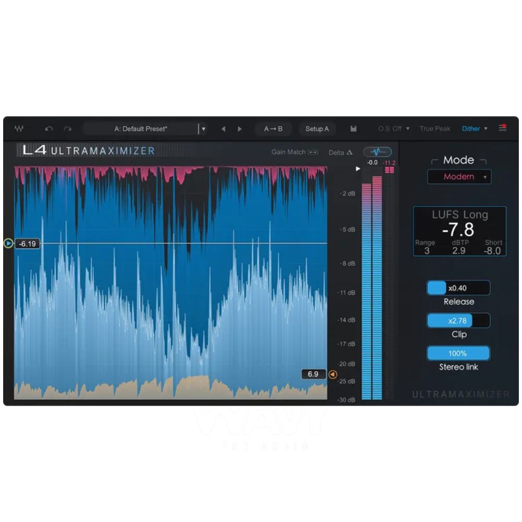Open the Mode dropdown showing Modern

coord(459,177)
